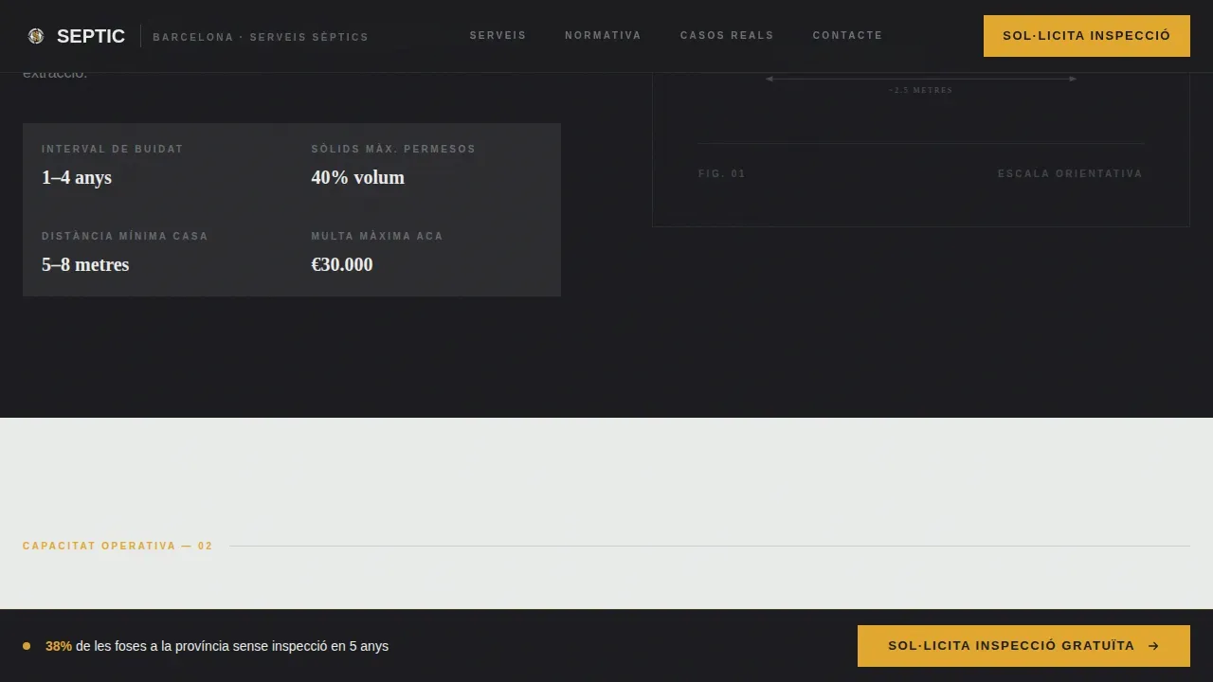Click arrow icon on Inspecció Gratuïta button

(1153, 646)
